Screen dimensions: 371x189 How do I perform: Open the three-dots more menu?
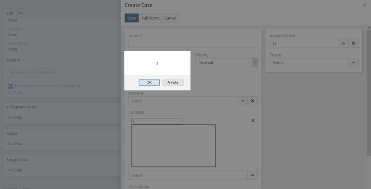tap(21, 13)
